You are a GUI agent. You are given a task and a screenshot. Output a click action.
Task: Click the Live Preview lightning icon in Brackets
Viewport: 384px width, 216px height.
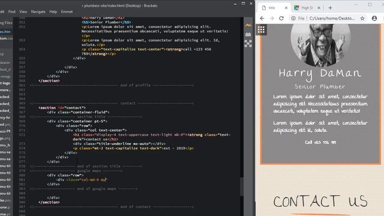[248, 25]
